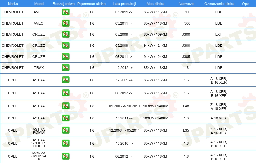
Task: Click the fuel icon in the ASTRA L48 row
Action: pyautogui.click(x=65, y=106)
